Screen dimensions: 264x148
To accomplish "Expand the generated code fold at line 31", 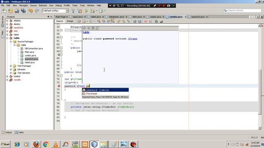I will click(x=61, y=30).
